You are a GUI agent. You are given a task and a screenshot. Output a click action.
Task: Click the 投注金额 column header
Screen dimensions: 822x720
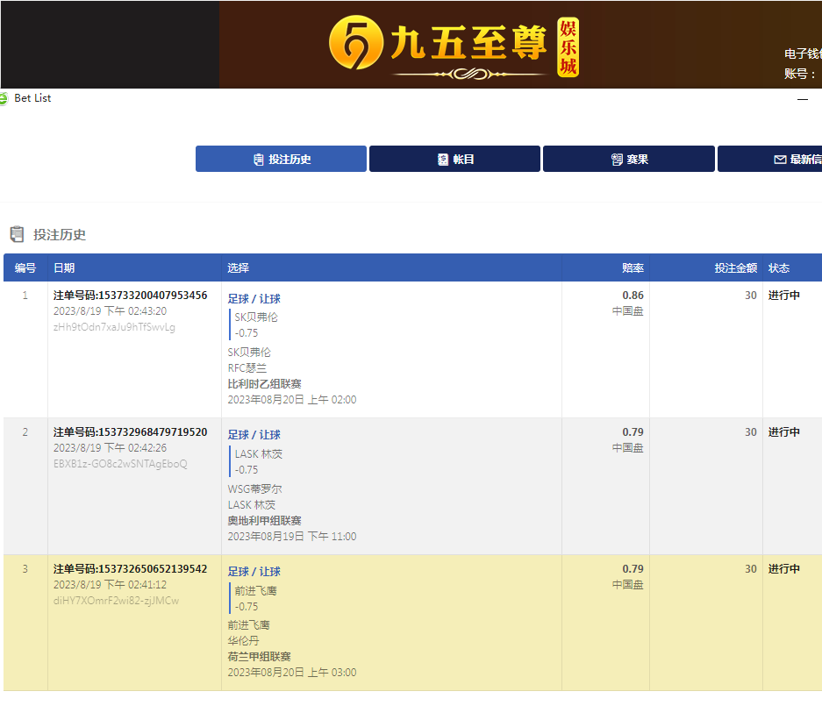[x=735, y=267]
